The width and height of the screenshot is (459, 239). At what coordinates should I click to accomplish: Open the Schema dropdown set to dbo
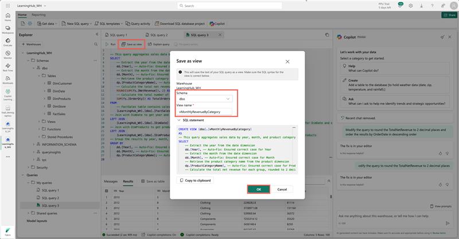coord(204,99)
